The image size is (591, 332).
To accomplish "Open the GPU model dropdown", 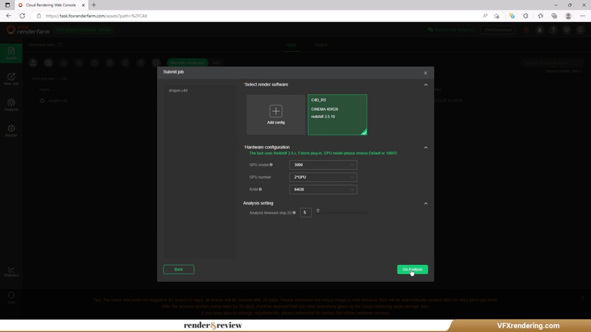I will [323, 165].
